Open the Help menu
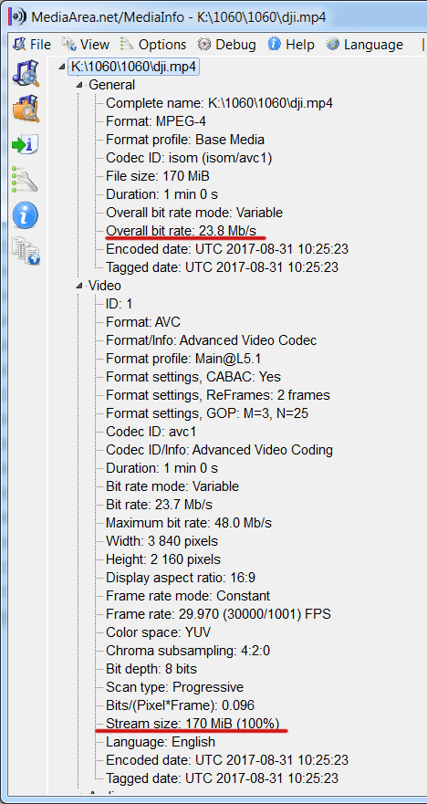Screen dimensions: 427x804 [291, 45]
